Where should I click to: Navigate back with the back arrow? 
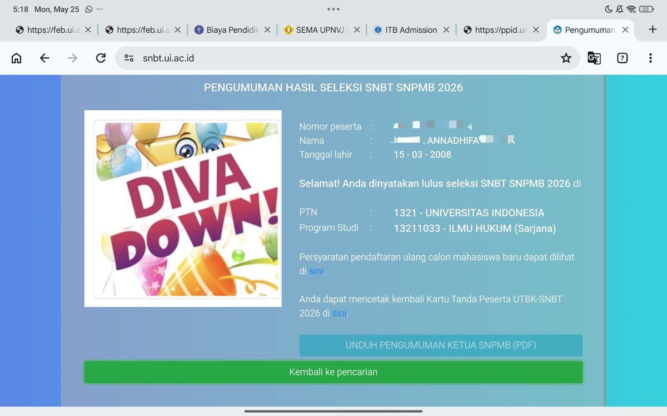coord(44,58)
